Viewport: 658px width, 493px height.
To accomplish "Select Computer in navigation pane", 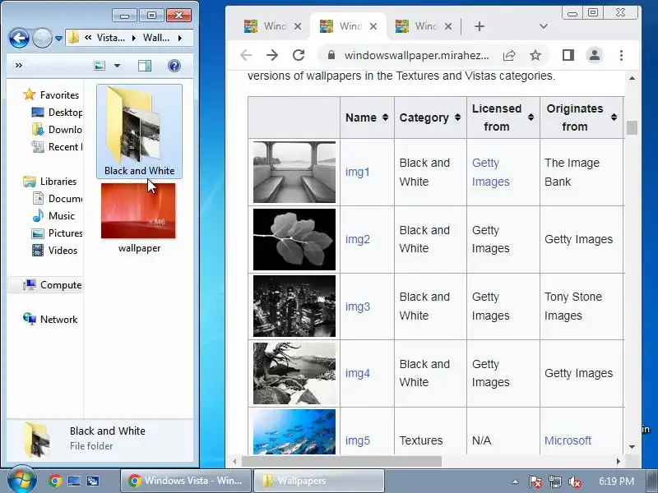I will click(x=53, y=285).
